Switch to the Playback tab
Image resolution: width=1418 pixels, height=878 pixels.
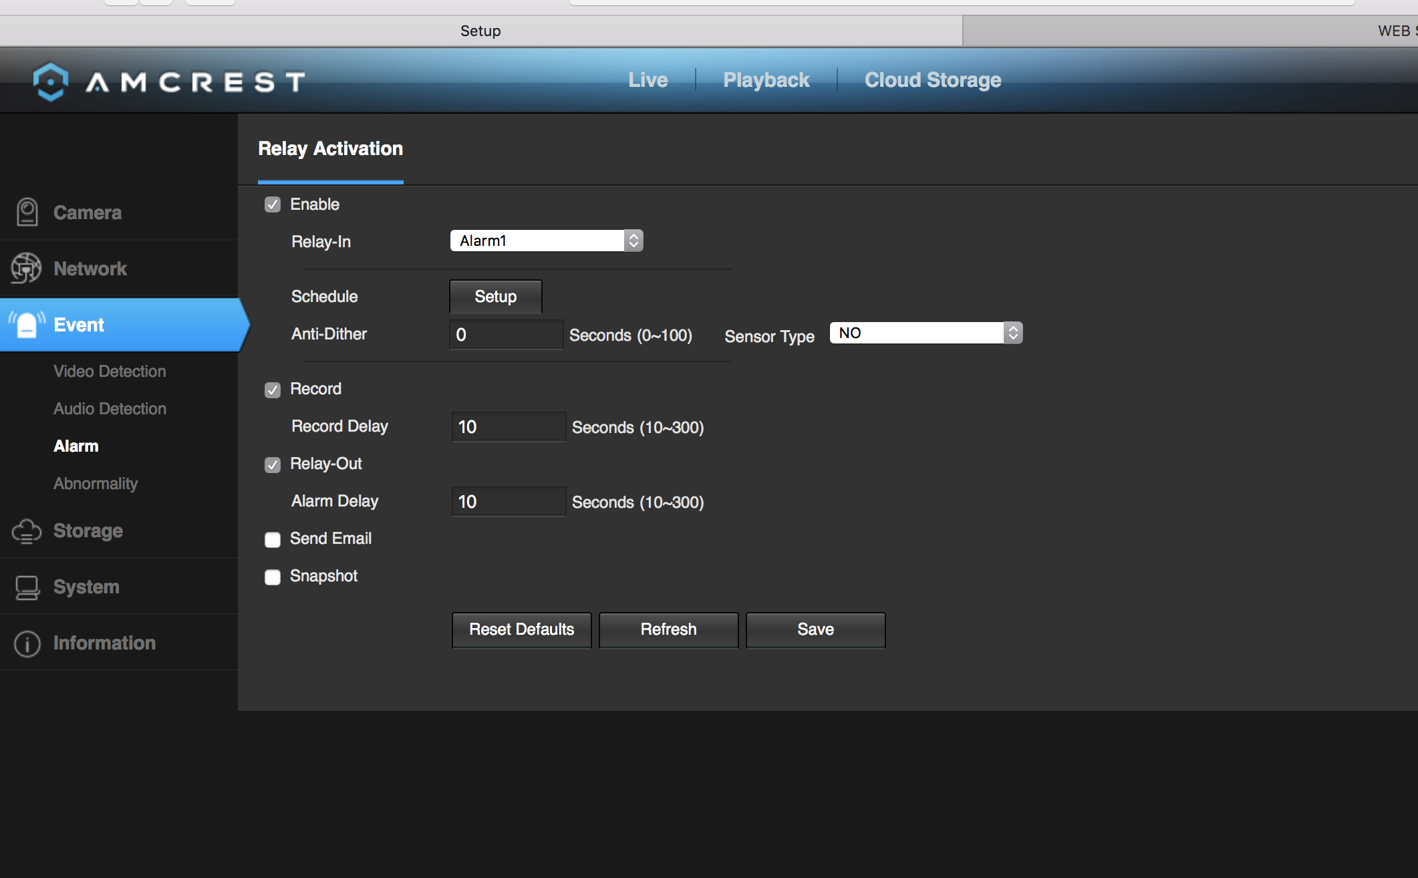766,80
